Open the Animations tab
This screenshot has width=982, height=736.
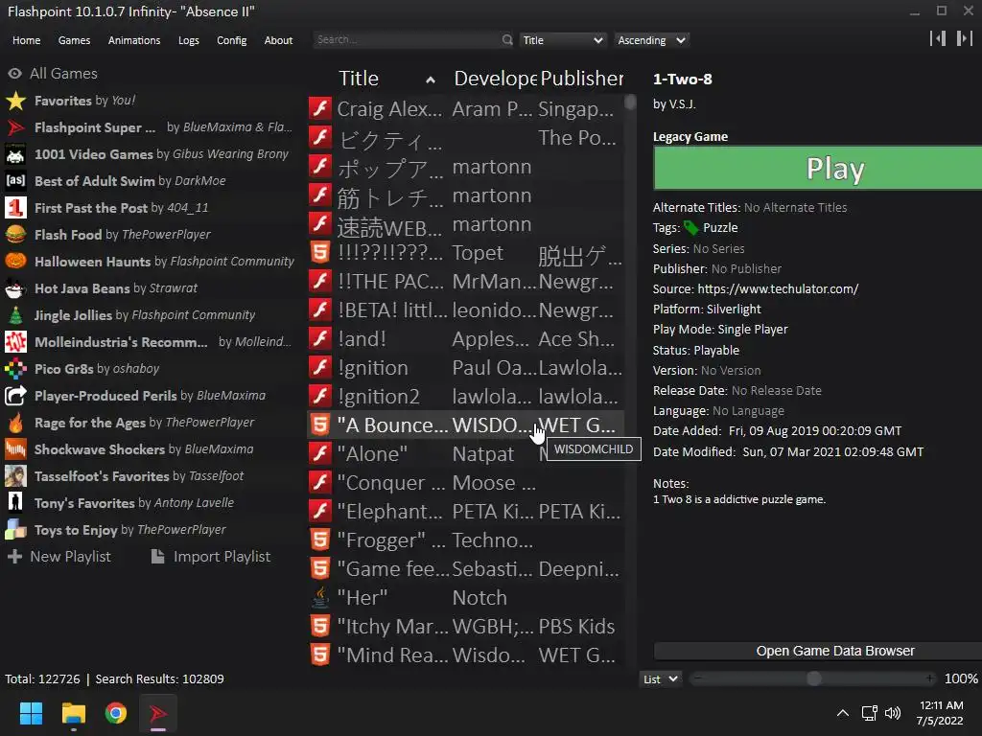tap(134, 40)
